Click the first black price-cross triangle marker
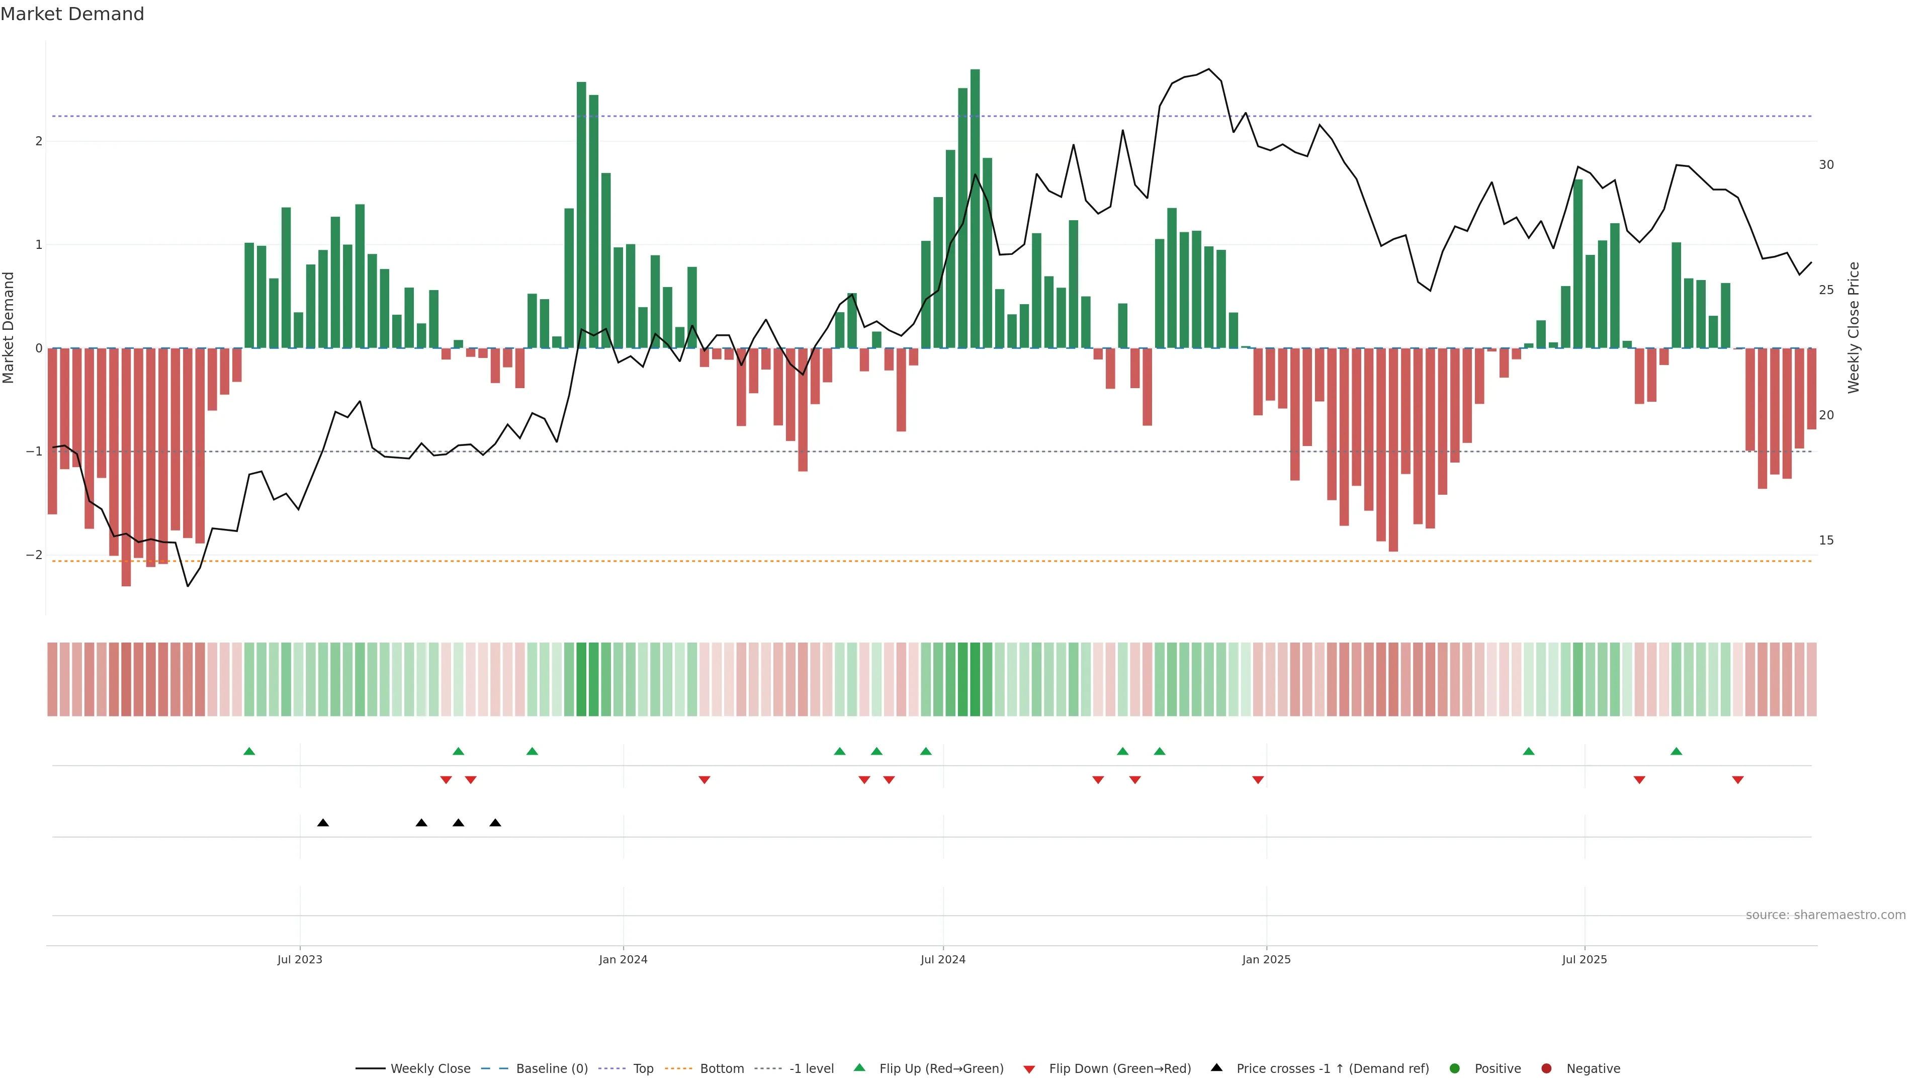Image resolution: width=1931 pixels, height=1086 pixels. 323,822
